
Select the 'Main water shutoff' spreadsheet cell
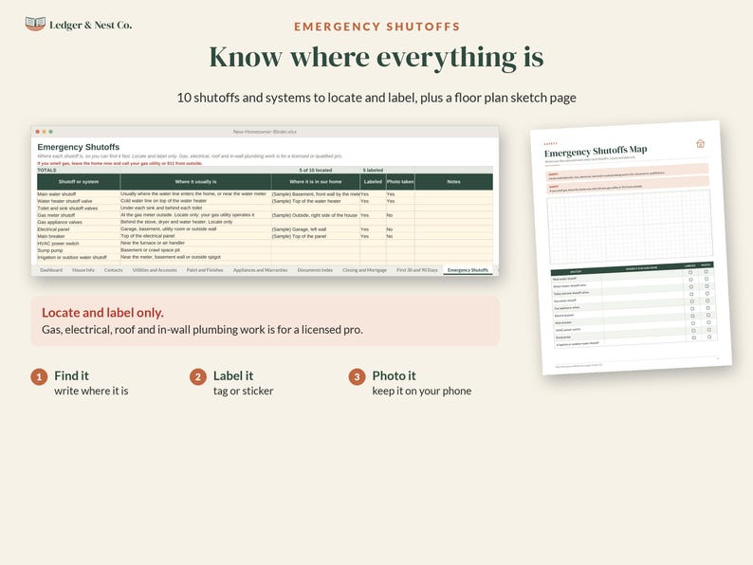[79, 194]
